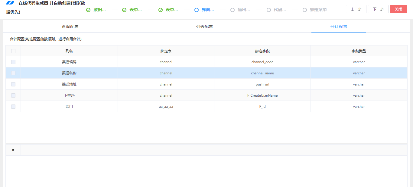Enable the checkbox for 推送地址 row
Screen dimensions: 413x187
13,84
